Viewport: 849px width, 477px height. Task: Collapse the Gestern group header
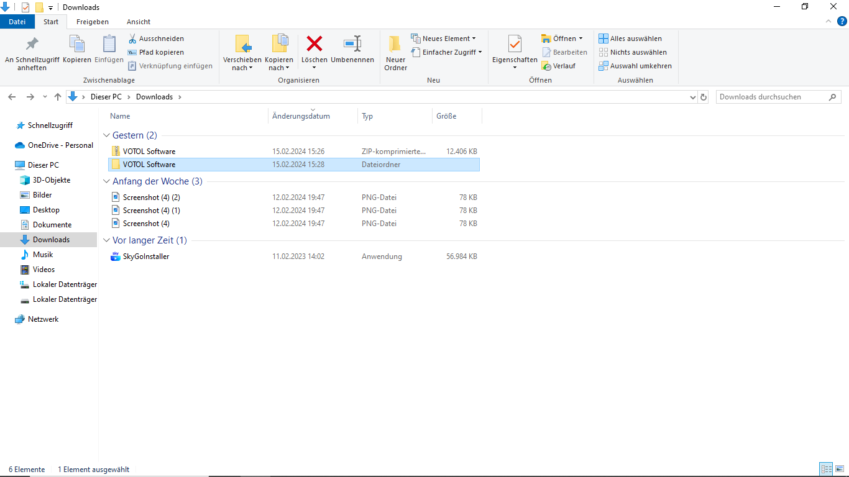click(x=106, y=135)
